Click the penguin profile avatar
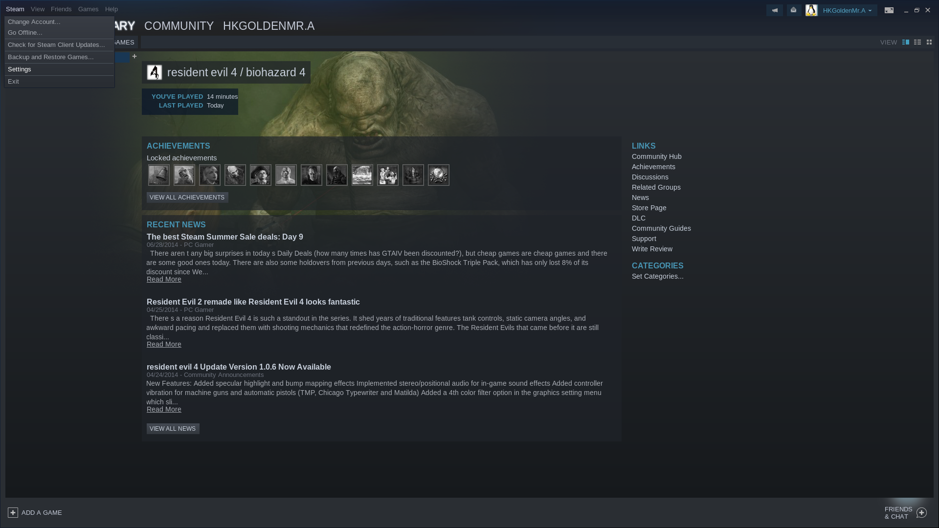 point(811,10)
